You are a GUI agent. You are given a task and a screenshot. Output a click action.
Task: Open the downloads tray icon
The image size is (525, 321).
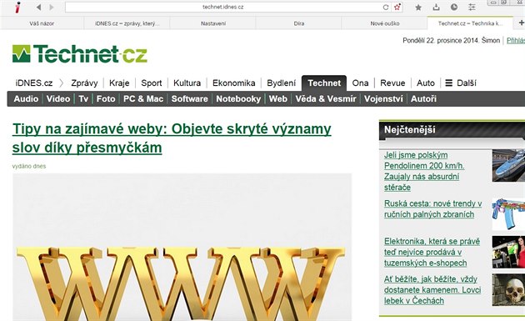click(x=436, y=7)
